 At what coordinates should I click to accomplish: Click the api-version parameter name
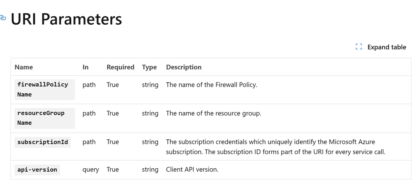[37, 170]
